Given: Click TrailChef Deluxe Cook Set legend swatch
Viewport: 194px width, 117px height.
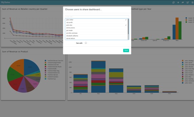Looking at the screenshot, I should (45, 61).
